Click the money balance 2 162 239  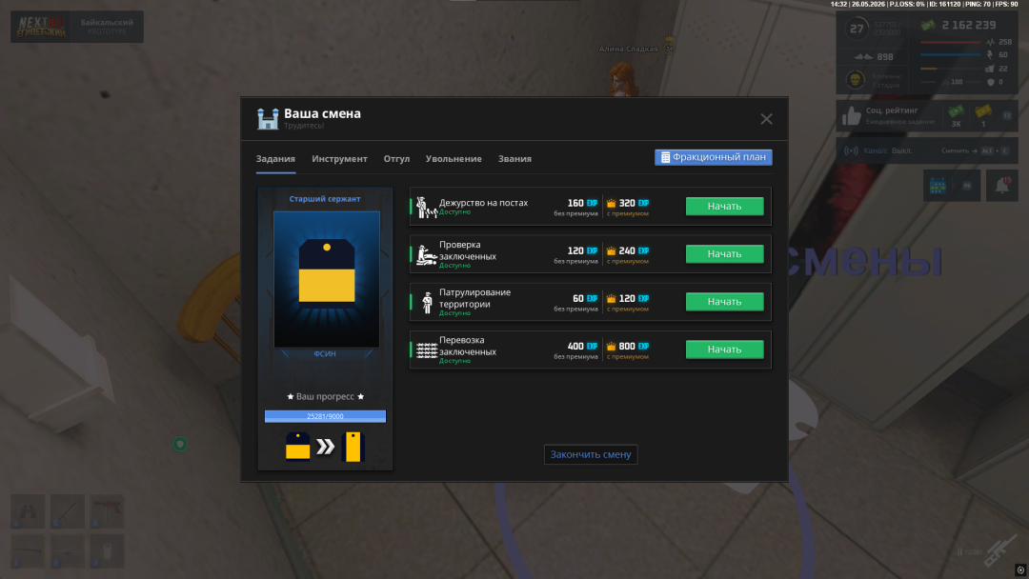click(969, 25)
